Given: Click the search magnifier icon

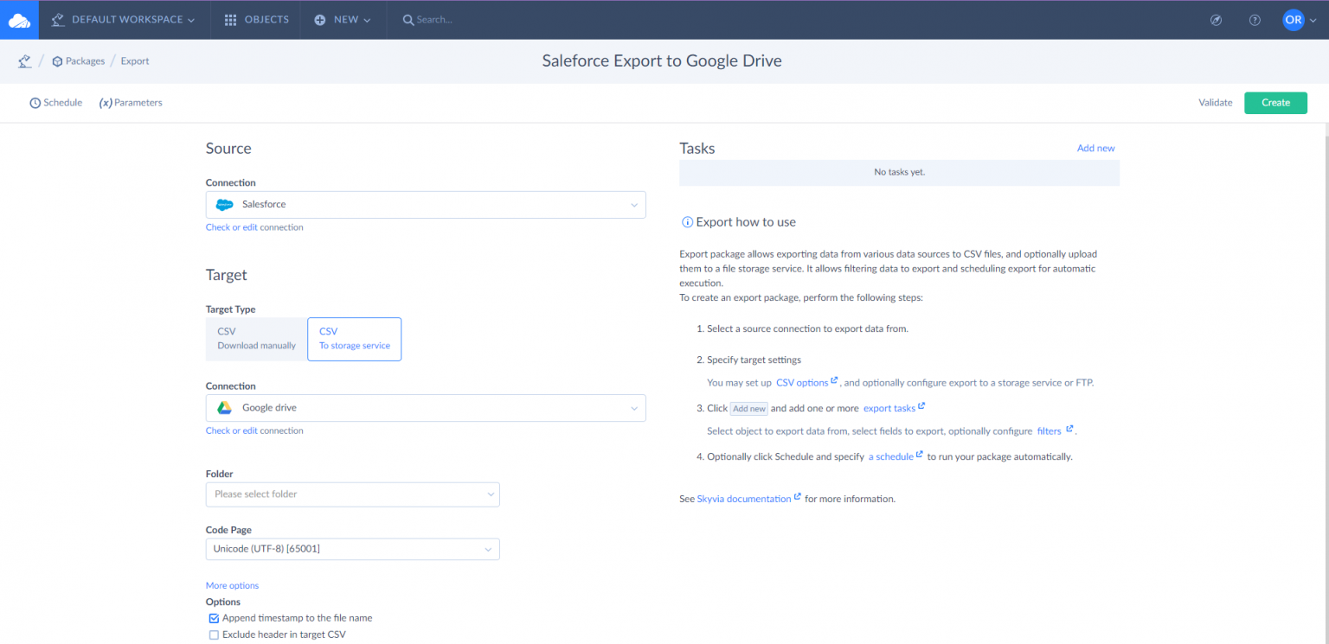Looking at the screenshot, I should click(408, 20).
